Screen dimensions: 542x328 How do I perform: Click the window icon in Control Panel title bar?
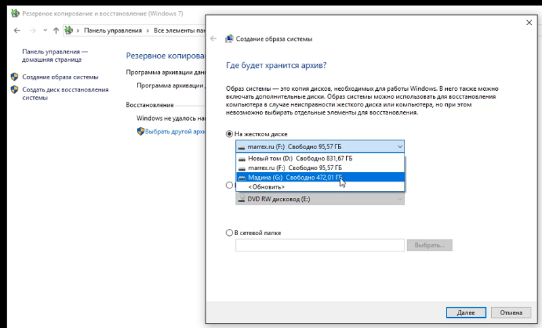[x=15, y=14]
